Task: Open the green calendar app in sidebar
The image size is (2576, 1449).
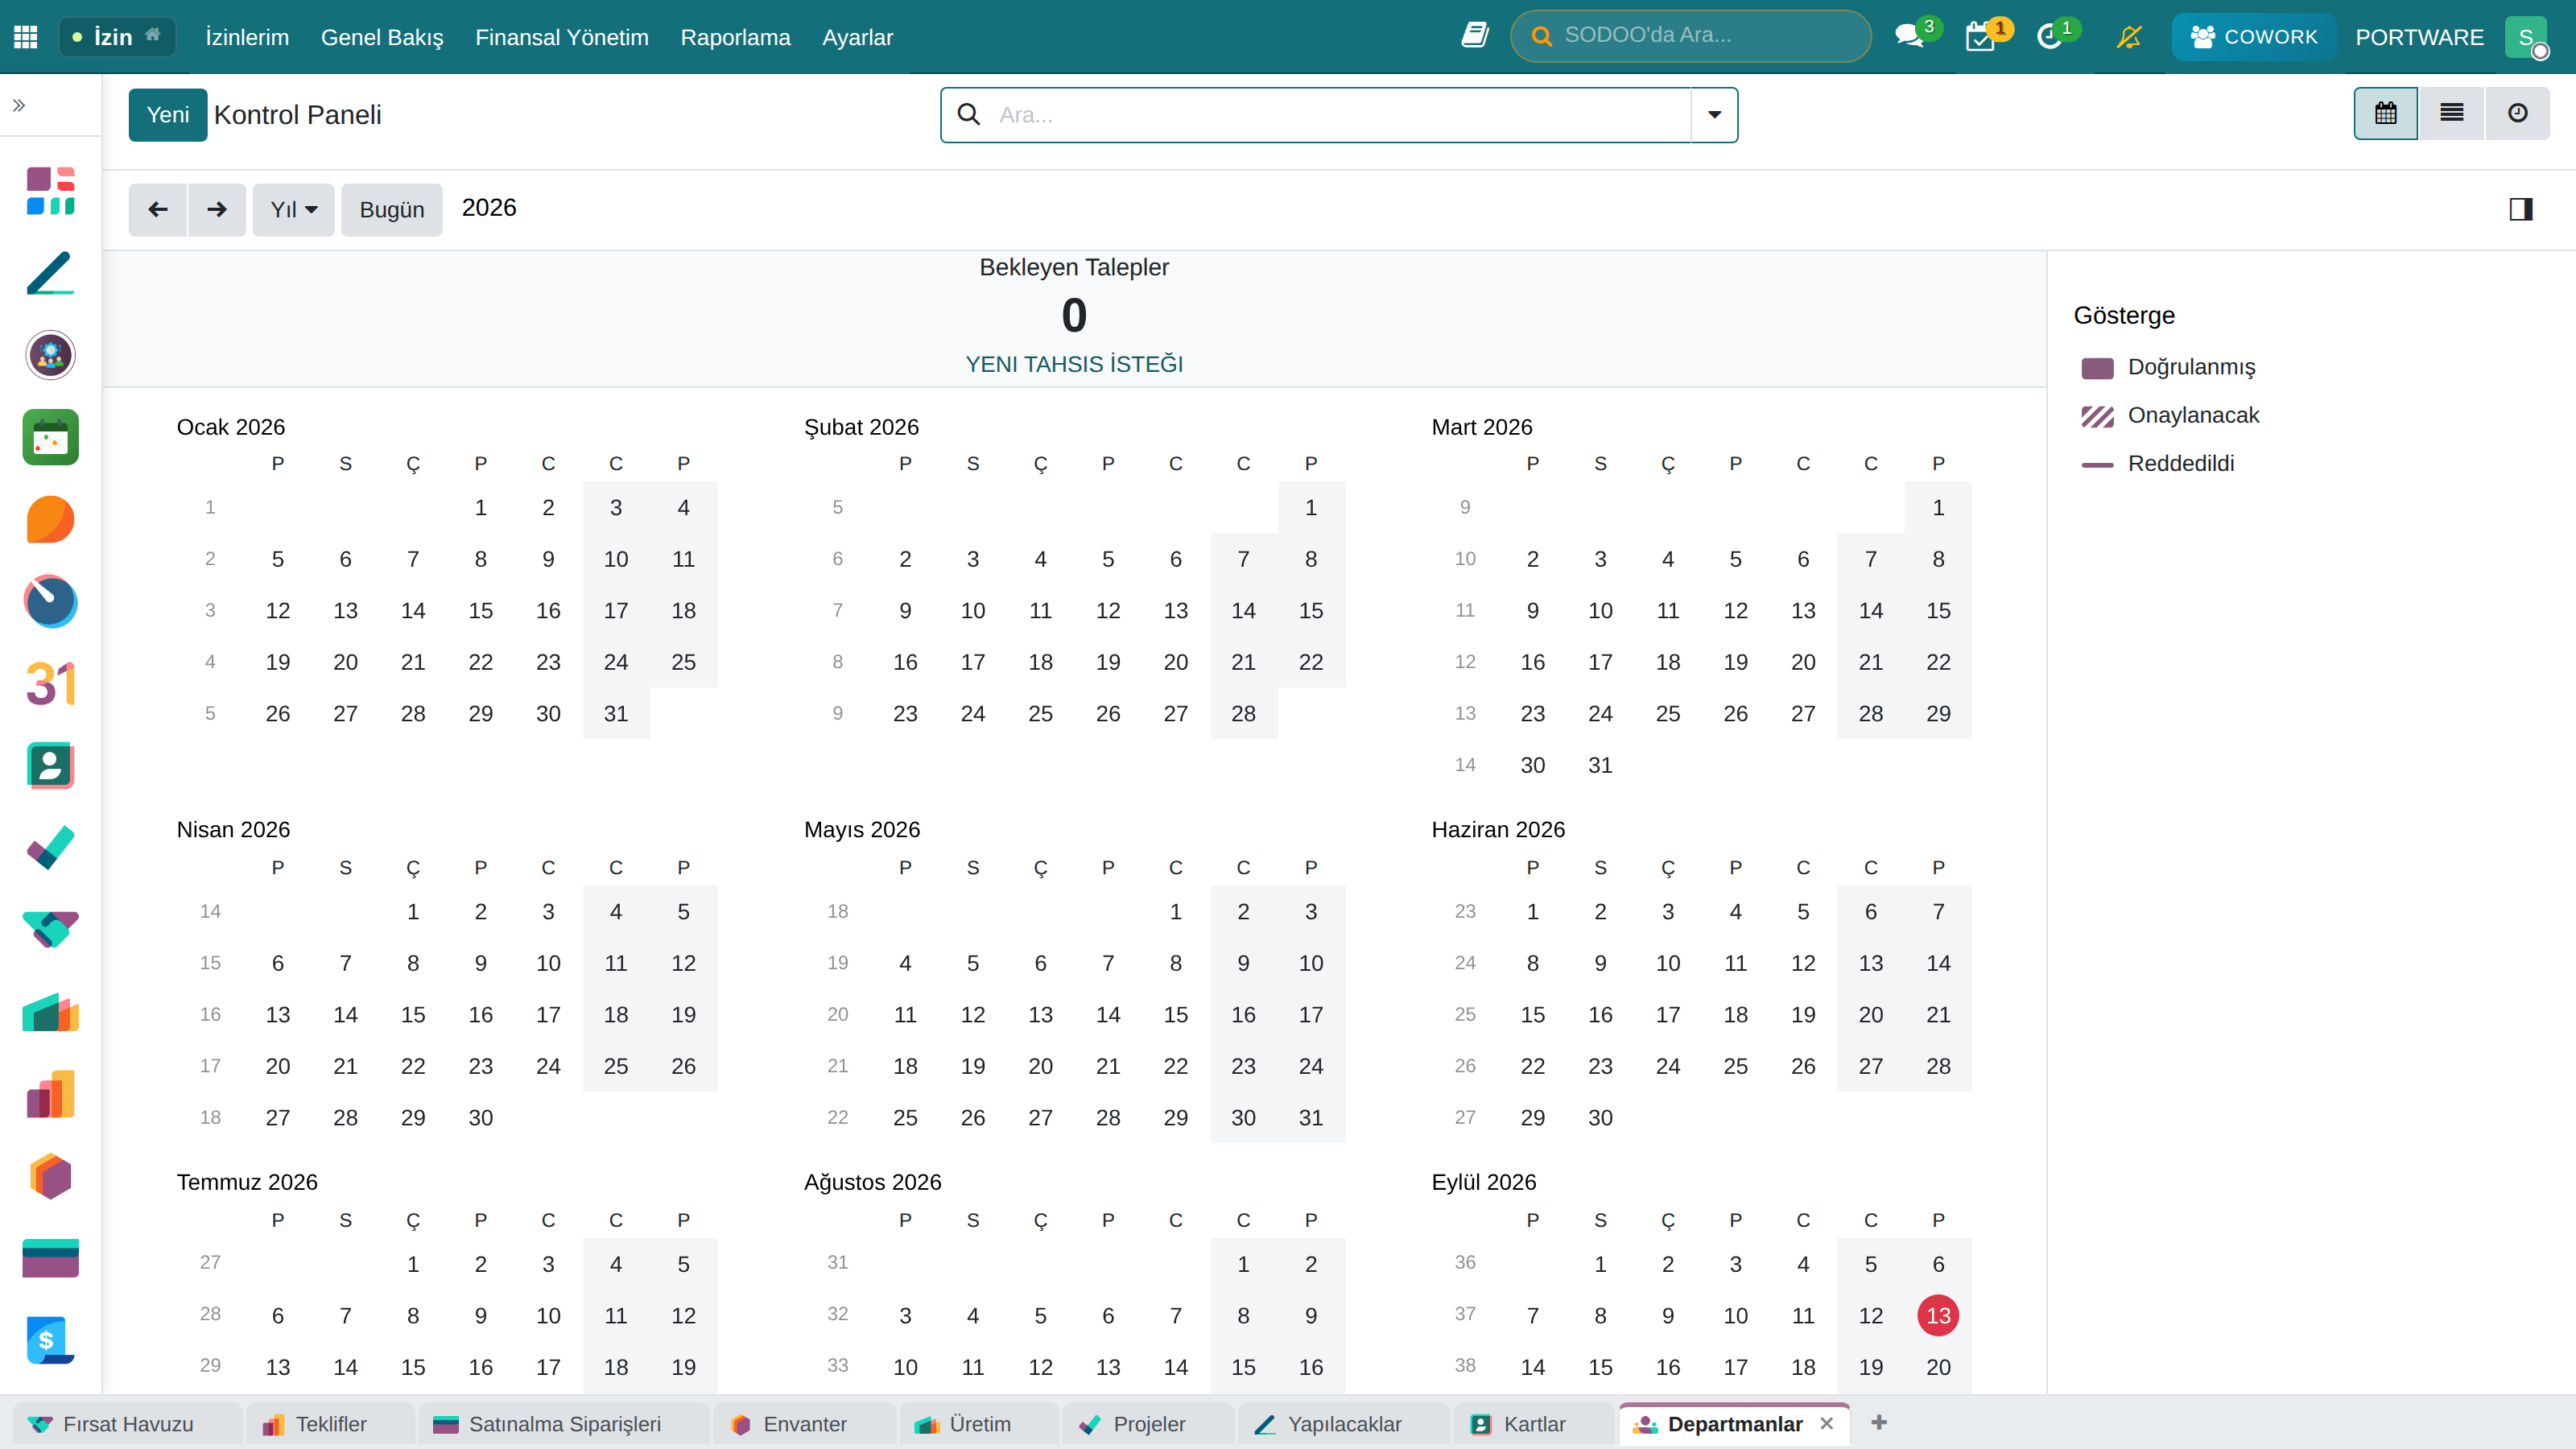Action: click(x=50, y=437)
